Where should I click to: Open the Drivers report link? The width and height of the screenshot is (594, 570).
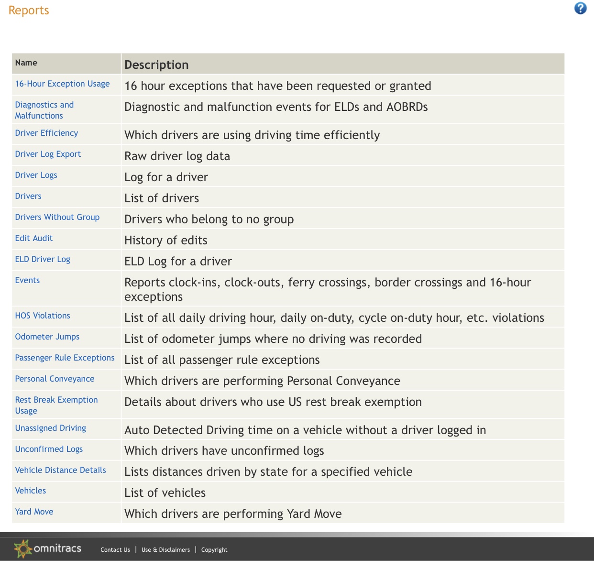[28, 196]
